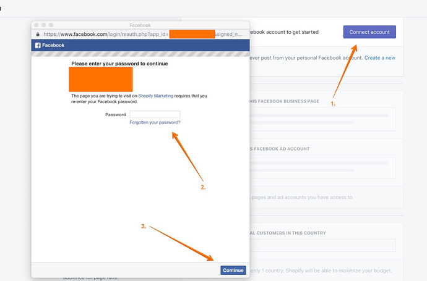Image resolution: width=427 pixels, height=281 pixels.
Task: Click Continue in the Facebook popup
Action: click(x=233, y=270)
